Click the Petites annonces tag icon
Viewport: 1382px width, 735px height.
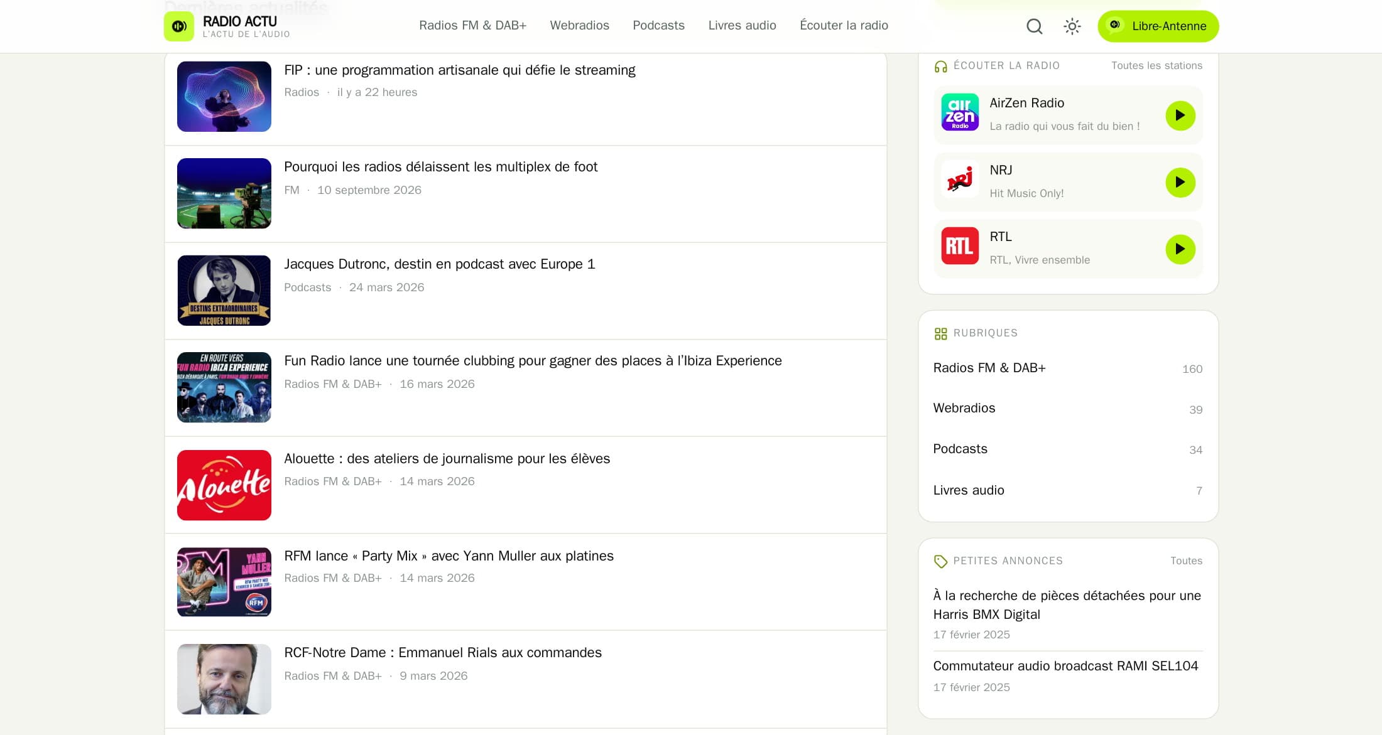tap(940, 562)
